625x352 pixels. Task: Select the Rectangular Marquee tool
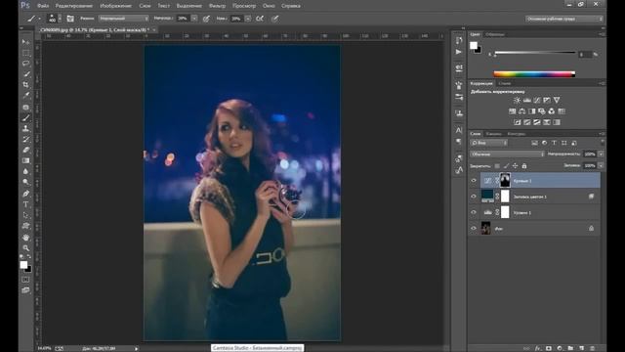pyautogui.click(x=26, y=53)
